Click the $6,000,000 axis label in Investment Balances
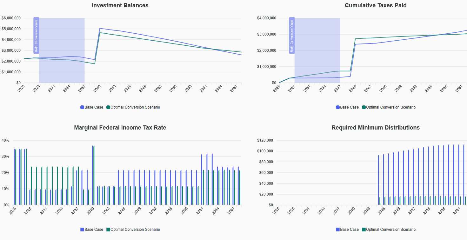 (x=11, y=18)
